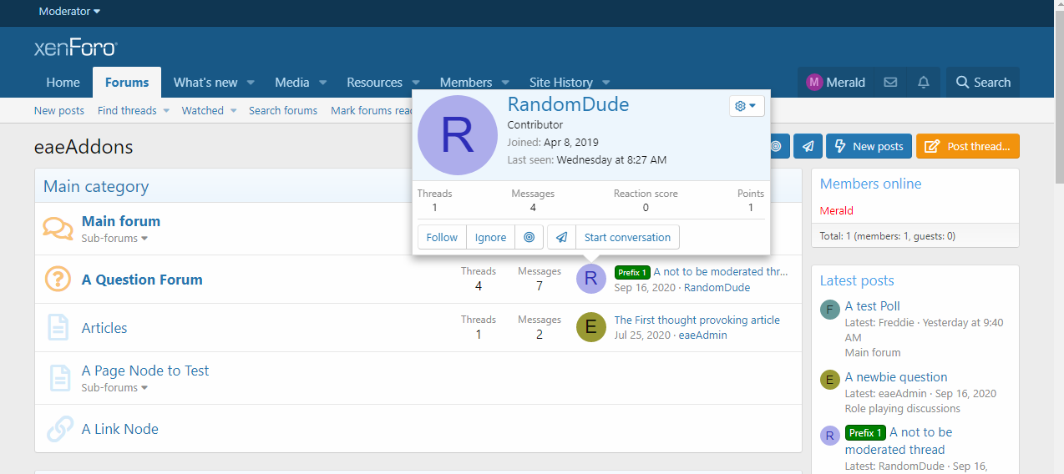Open the gear dropdown in RandomDude's popup
The height and width of the screenshot is (474, 1064).
pyautogui.click(x=746, y=106)
